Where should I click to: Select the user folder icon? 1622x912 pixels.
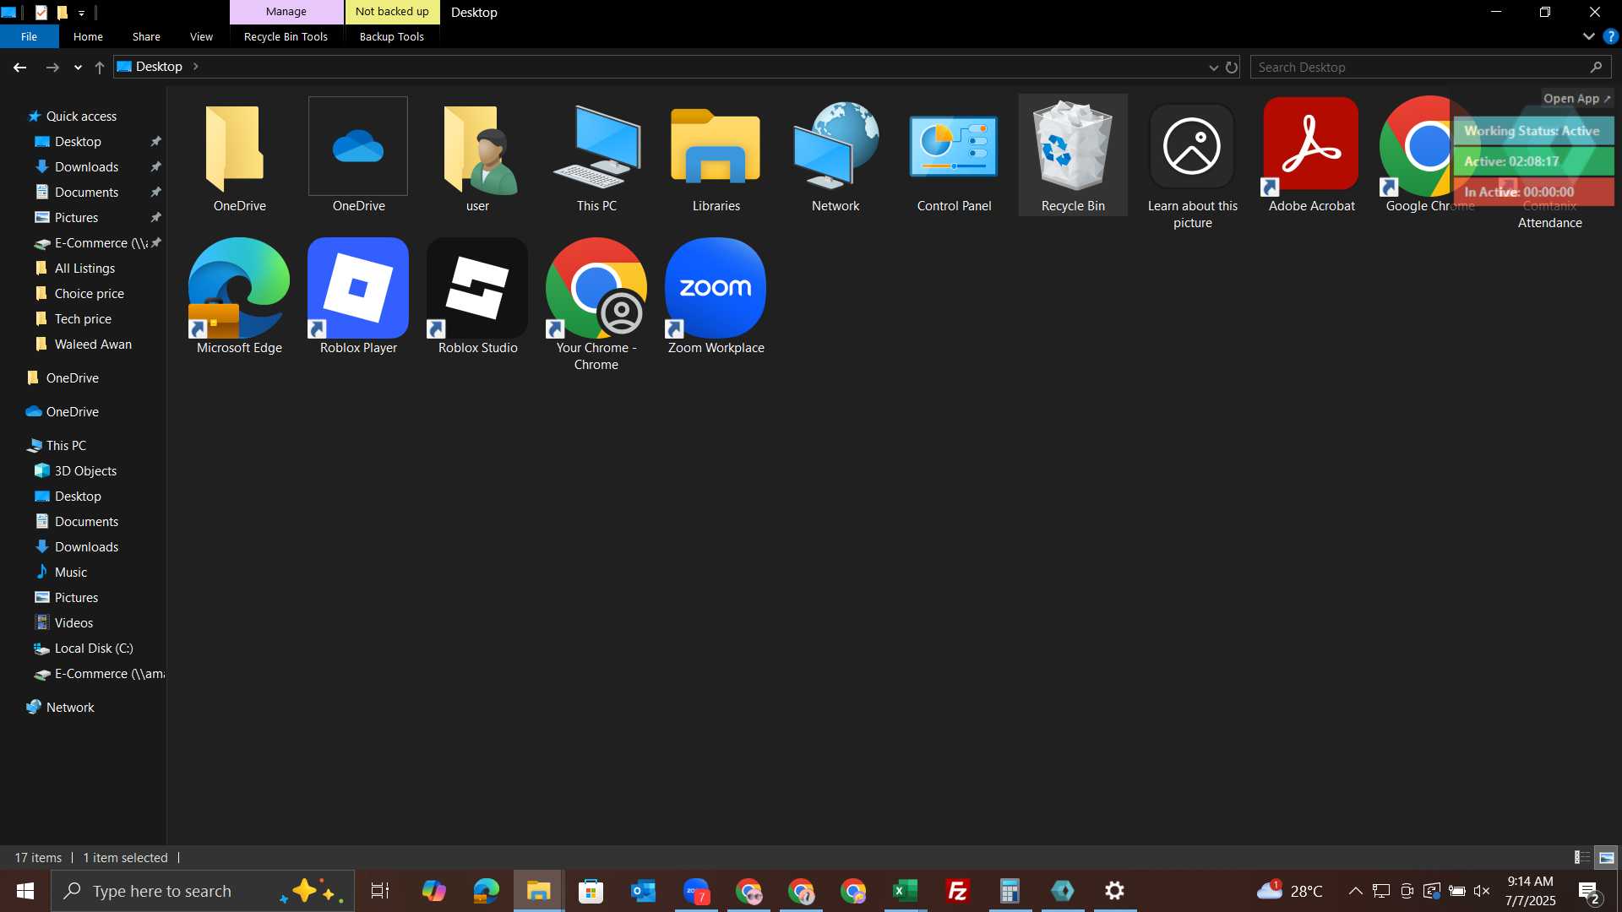click(x=477, y=155)
